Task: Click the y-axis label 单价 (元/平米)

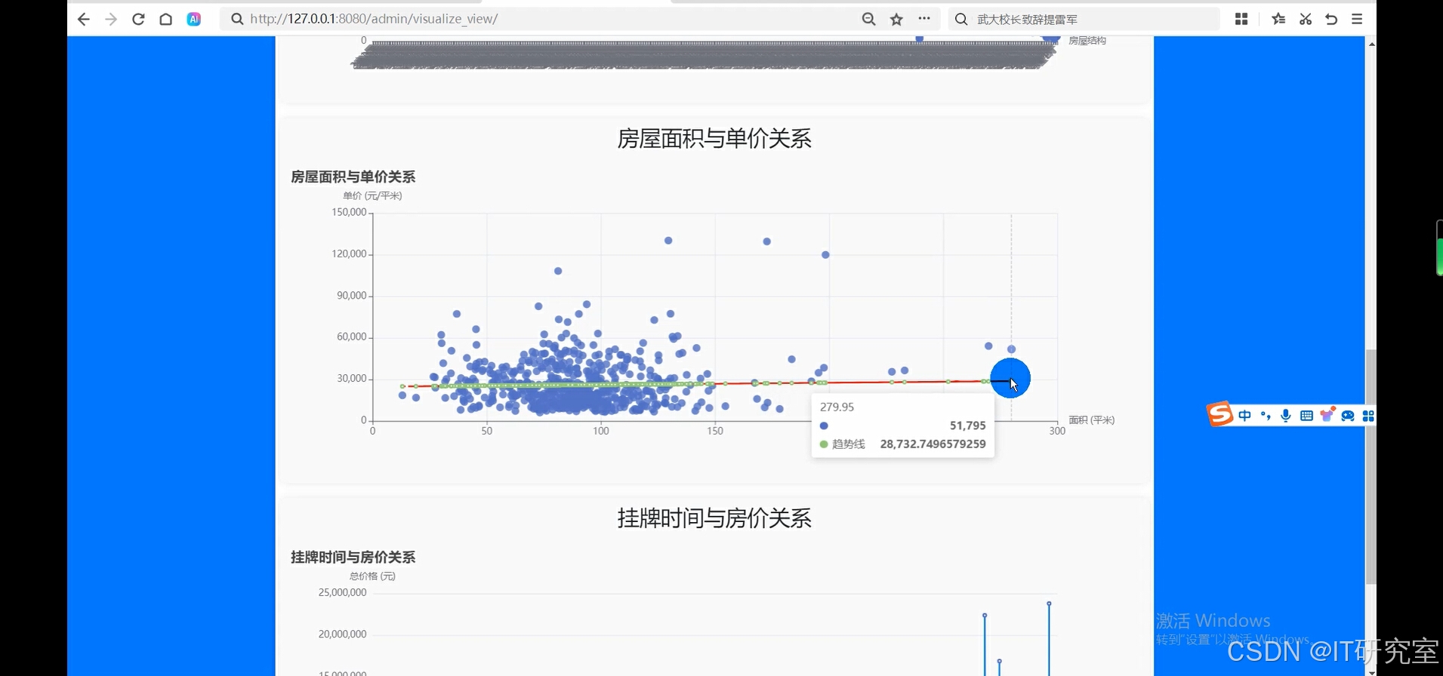Action: (x=372, y=195)
